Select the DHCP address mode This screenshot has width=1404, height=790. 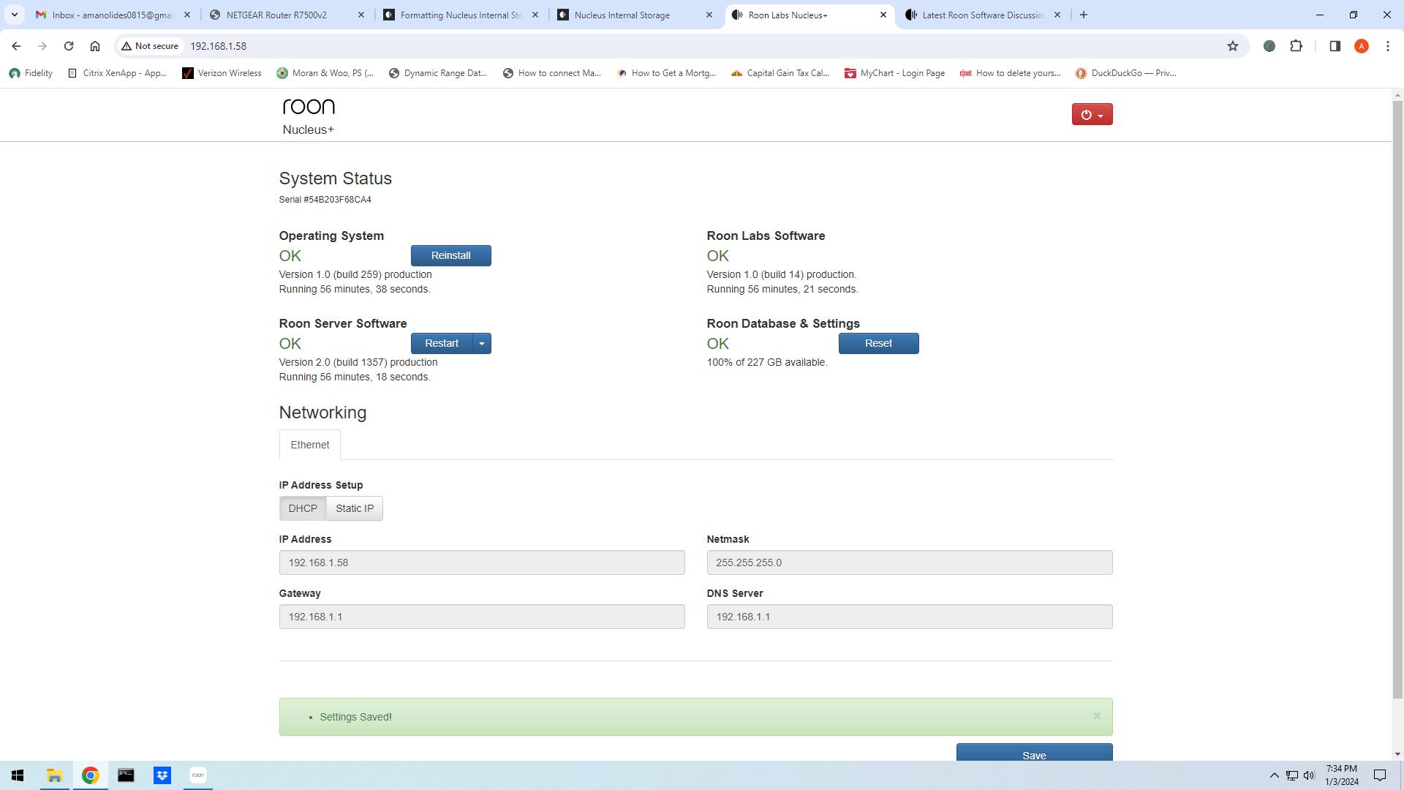[x=303, y=508]
